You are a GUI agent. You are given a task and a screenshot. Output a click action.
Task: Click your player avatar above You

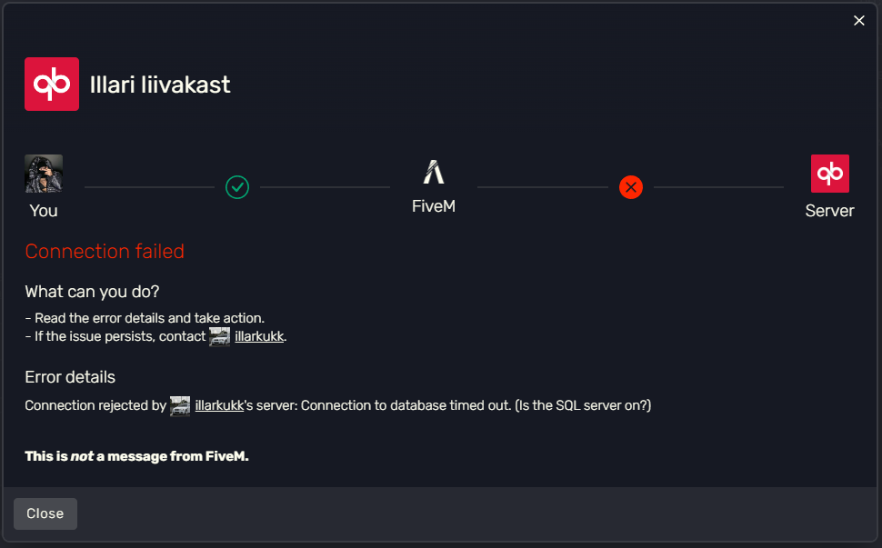44,174
